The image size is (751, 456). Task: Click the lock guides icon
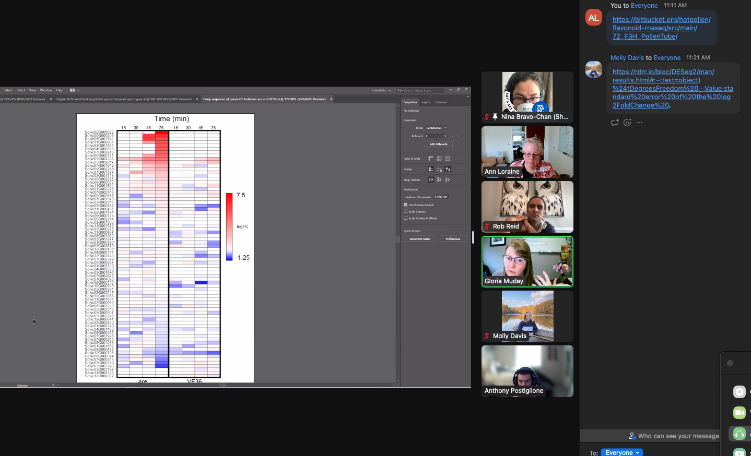pos(439,169)
